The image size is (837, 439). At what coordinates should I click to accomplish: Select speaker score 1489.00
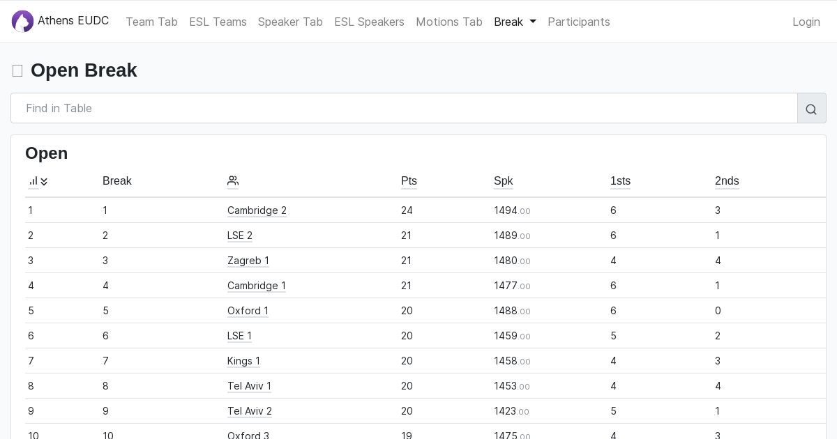[512, 236]
